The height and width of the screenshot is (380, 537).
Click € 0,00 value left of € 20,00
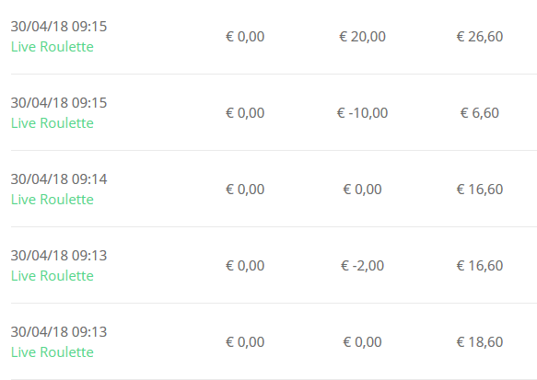pyautogui.click(x=245, y=37)
